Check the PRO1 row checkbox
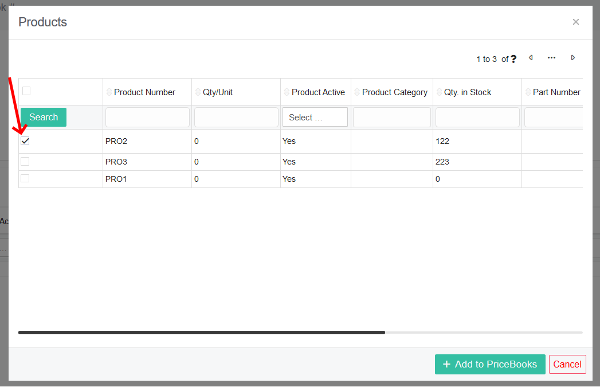 click(25, 178)
